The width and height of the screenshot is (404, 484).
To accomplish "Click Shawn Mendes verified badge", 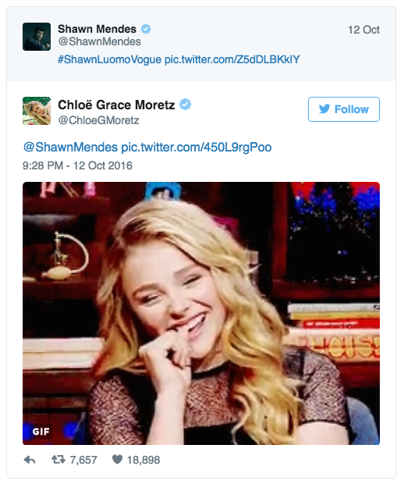I will [146, 29].
